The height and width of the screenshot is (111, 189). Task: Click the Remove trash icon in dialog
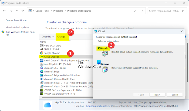[105, 70]
